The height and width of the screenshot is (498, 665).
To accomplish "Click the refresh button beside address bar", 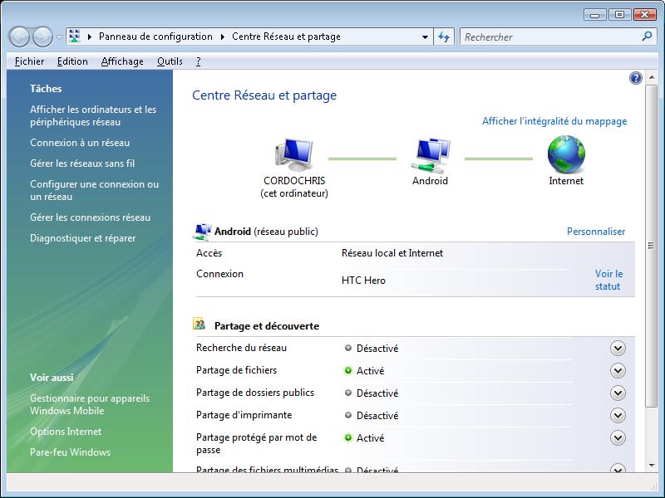I will pyautogui.click(x=444, y=37).
